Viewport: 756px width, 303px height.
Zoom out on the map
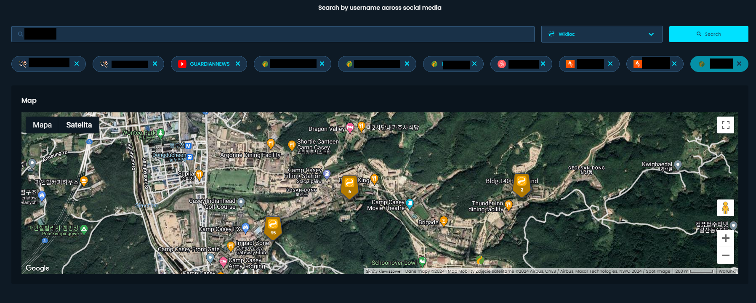click(725, 255)
